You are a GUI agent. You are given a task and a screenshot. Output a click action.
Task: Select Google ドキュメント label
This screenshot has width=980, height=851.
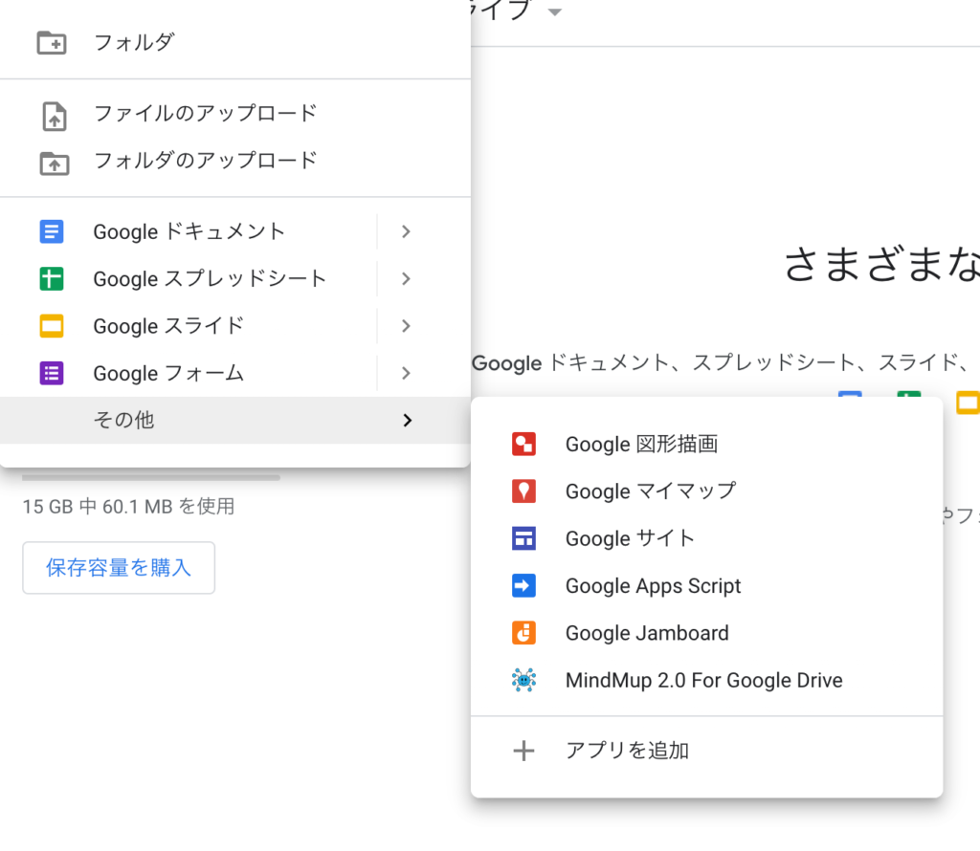pos(189,231)
